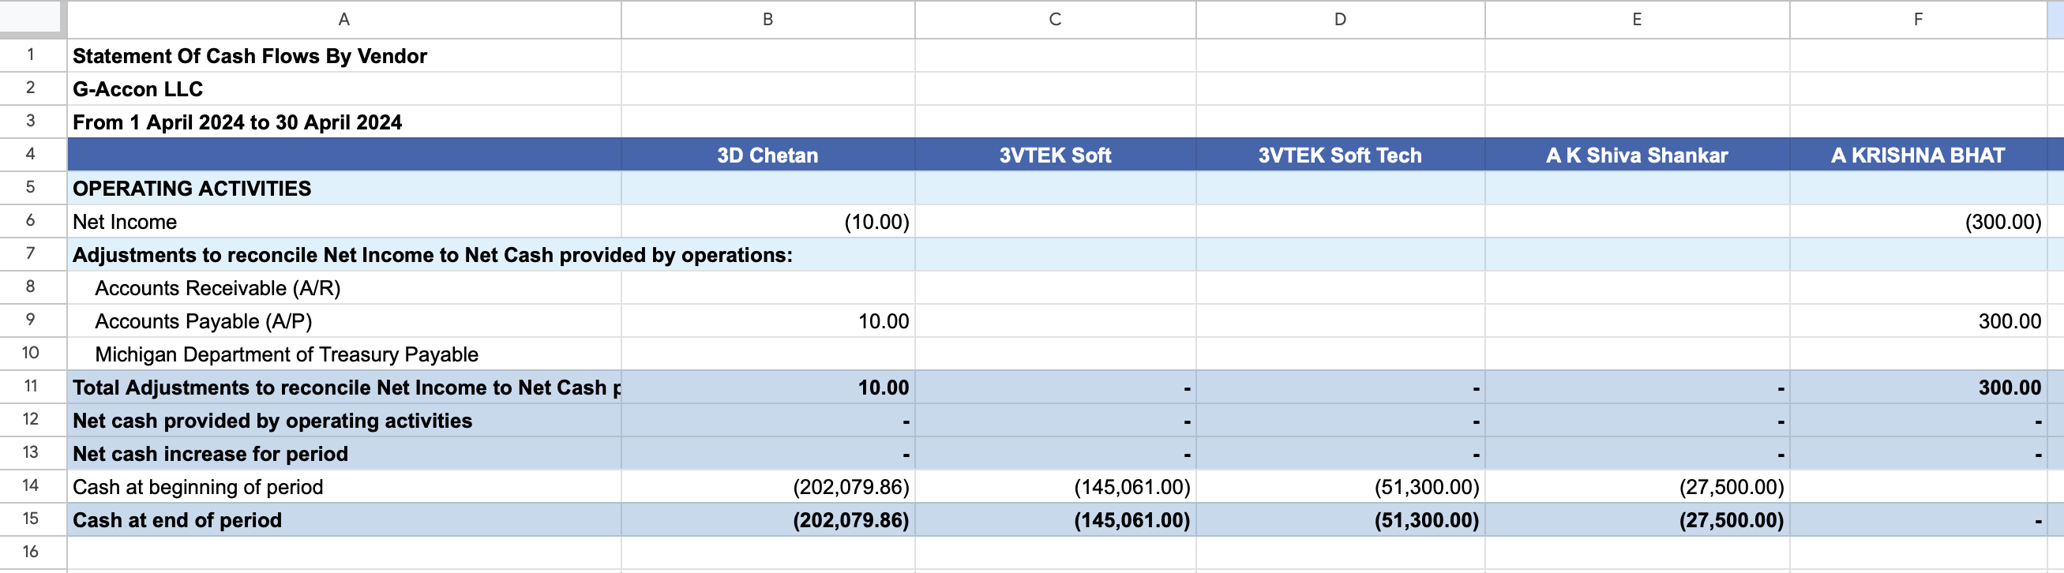Click 'Cash at beginning of period' label
Image resolution: width=2064 pixels, height=573 pixels.
[343, 486]
